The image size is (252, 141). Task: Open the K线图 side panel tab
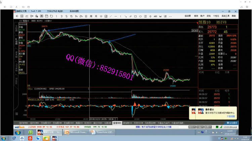tap(16, 40)
